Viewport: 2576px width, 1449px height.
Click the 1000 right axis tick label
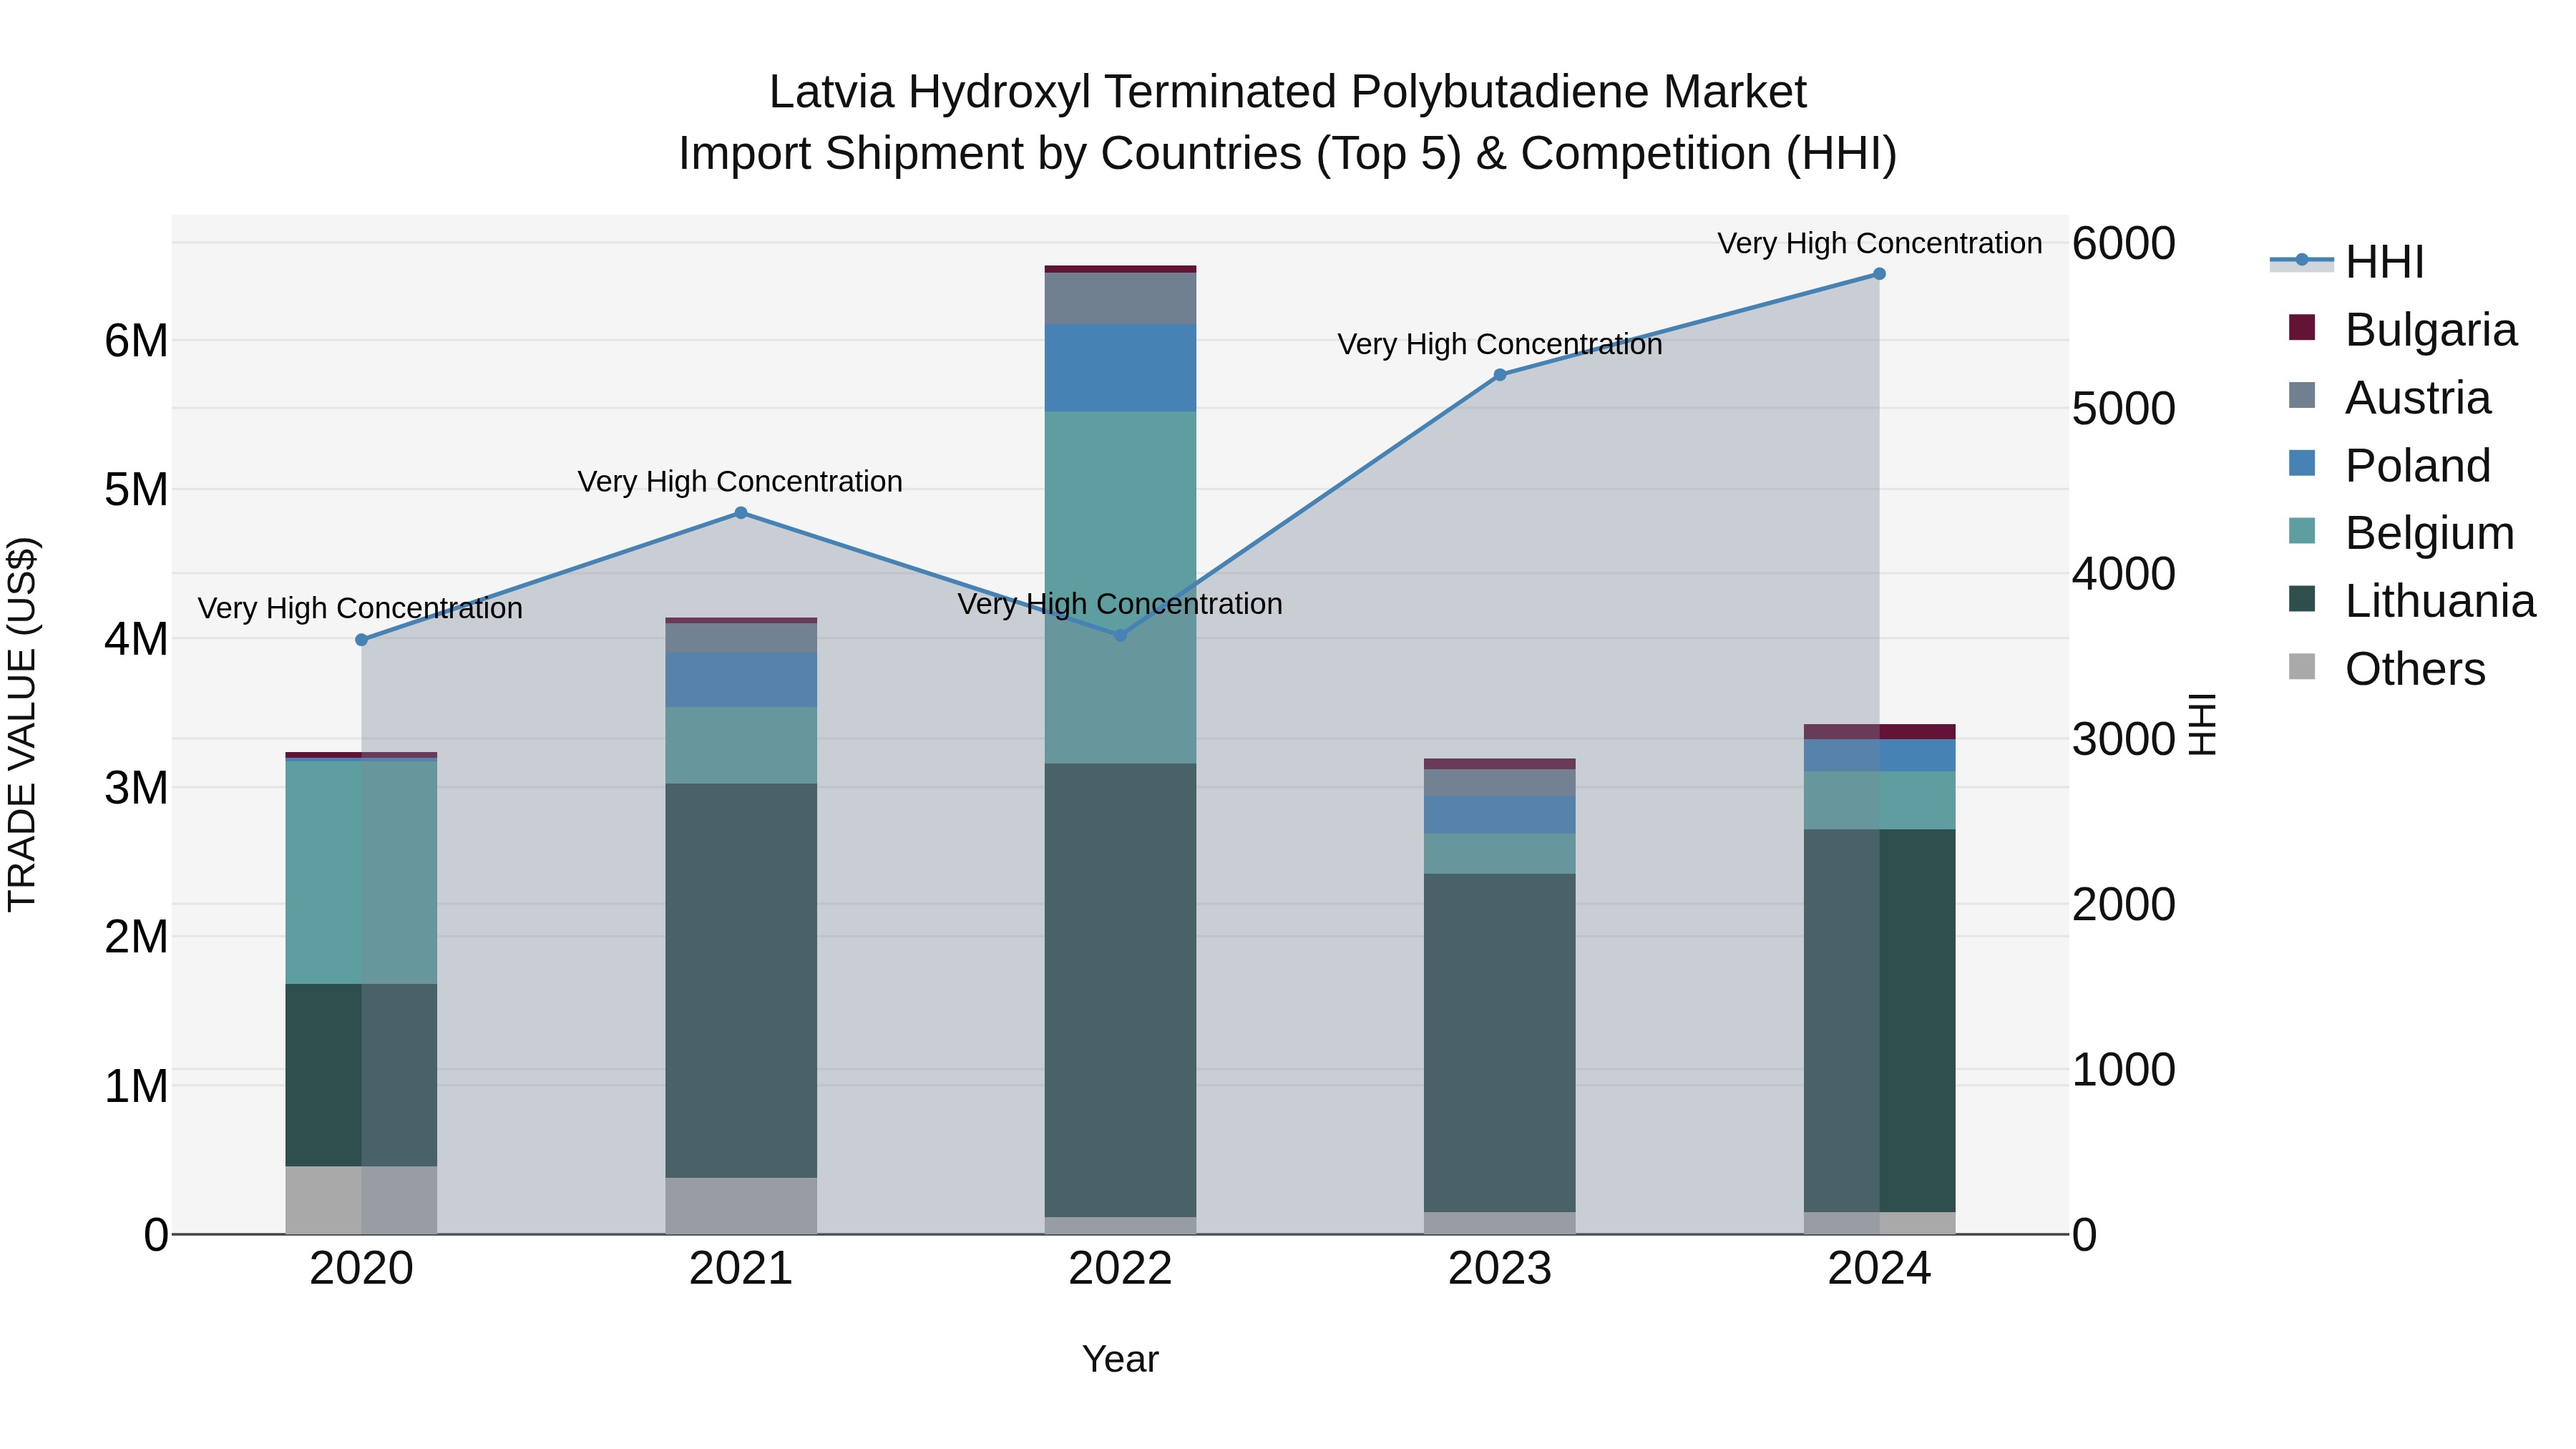click(2124, 1070)
